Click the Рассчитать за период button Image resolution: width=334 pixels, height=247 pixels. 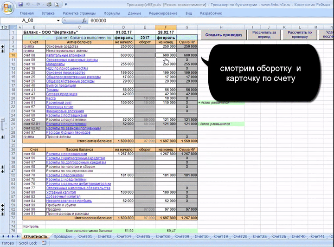[x=264, y=35]
